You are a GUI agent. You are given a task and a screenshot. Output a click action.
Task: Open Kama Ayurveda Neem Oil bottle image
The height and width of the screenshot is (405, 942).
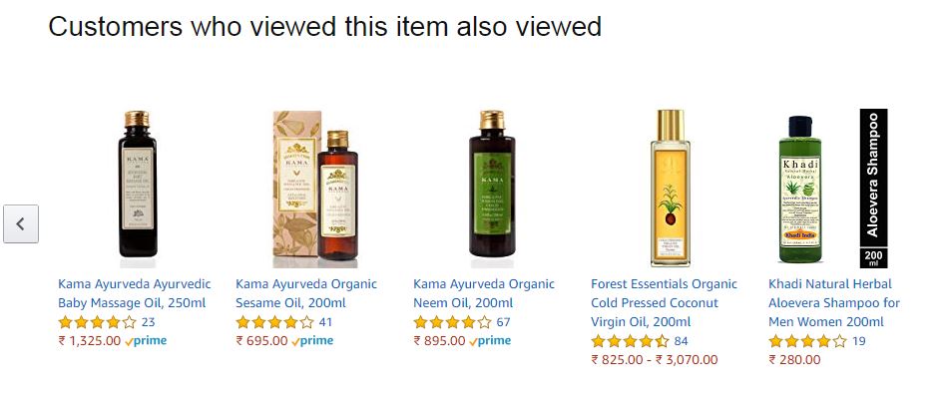492,189
